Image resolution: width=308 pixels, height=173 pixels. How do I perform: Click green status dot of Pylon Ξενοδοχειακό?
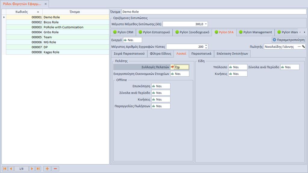pyautogui.click(x=177, y=32)
